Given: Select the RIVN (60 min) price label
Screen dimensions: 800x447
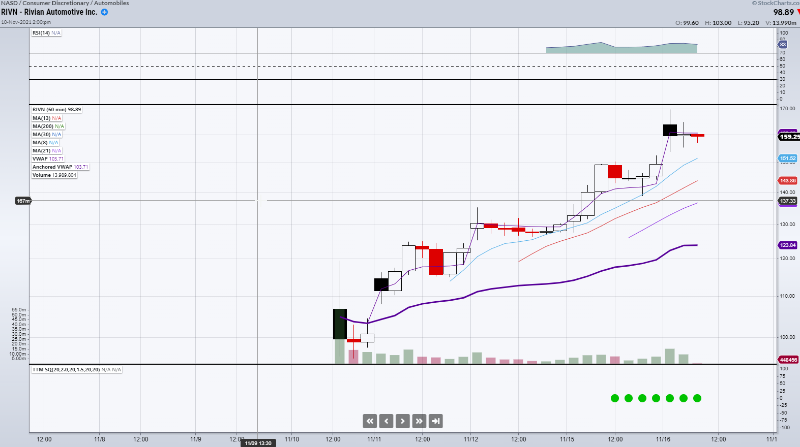Looking at the screenshot, I should [x=56, y=110].
